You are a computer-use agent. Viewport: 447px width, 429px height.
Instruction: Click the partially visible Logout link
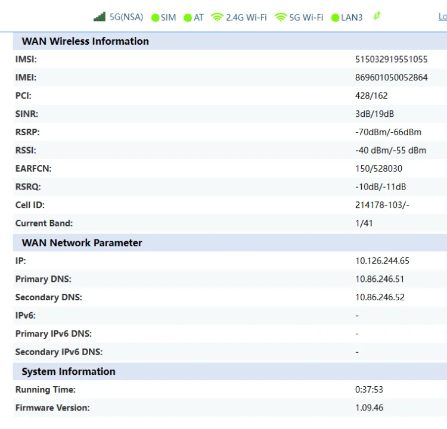coord(443,17)
